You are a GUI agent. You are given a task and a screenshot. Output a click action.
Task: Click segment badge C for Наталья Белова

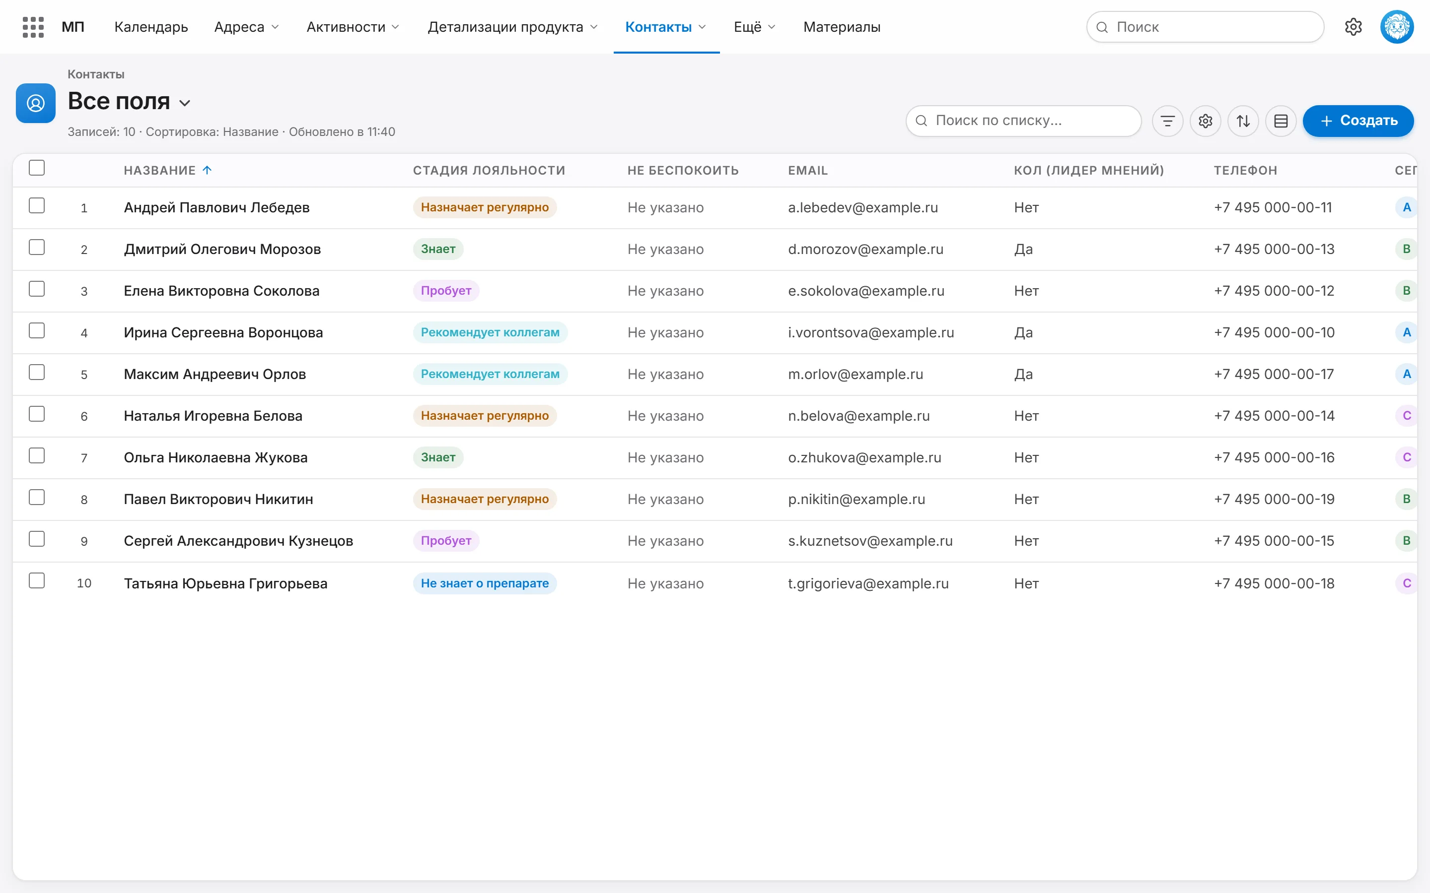[x=1406, y=416]
